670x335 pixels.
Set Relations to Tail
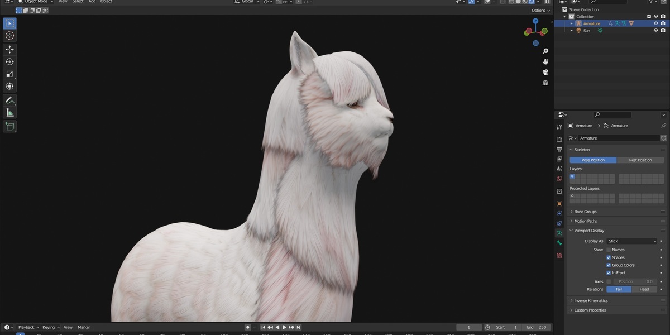coord(619,289)
